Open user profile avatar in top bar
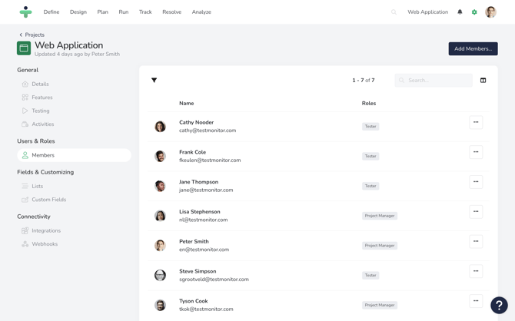The width and height of the screenshot is (515, 321). point(490,12)
